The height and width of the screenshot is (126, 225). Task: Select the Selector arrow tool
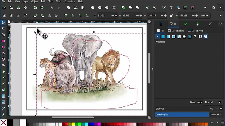tap(3, 23)
